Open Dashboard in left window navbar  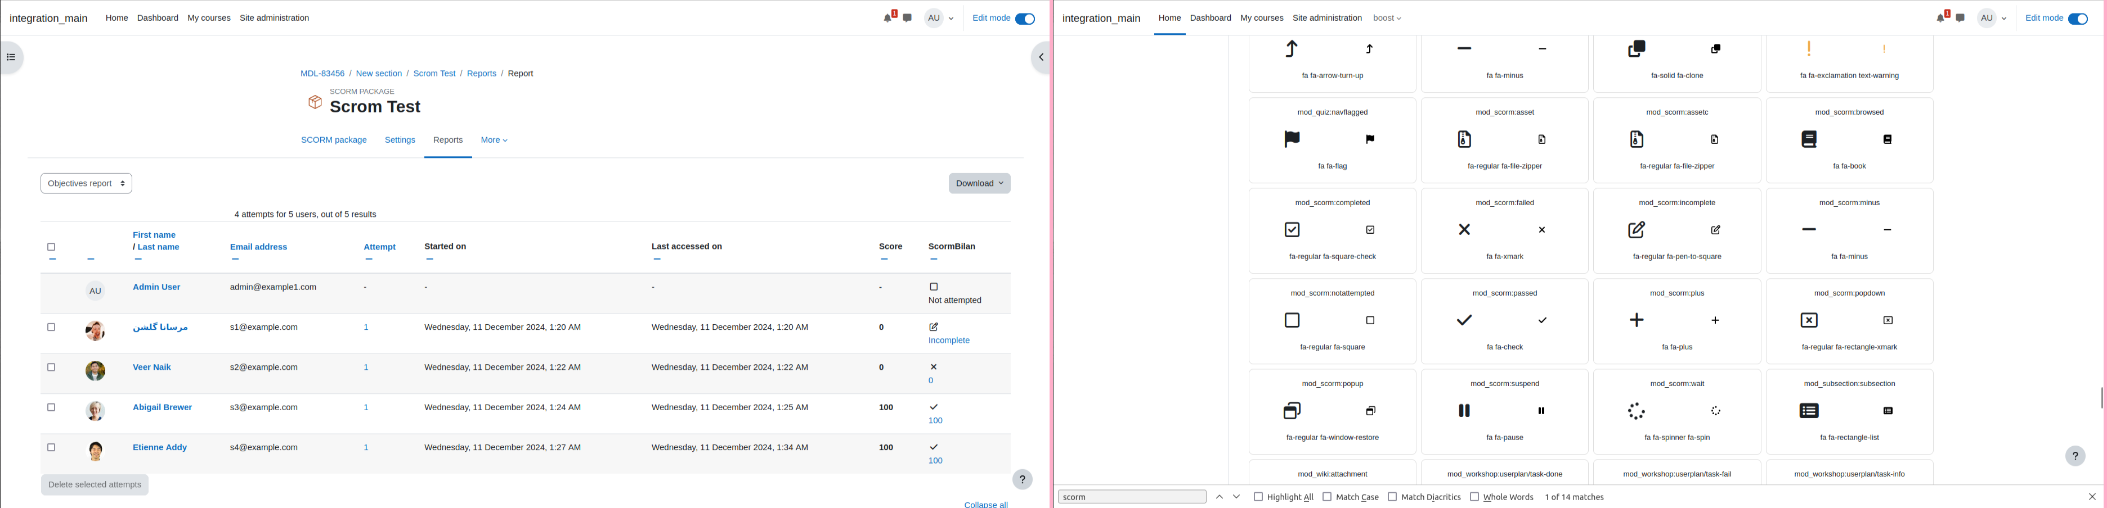(158, 18)
